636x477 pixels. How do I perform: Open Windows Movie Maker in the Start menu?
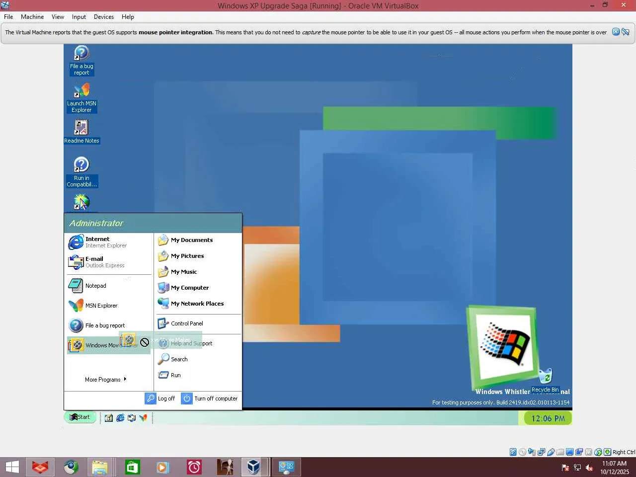(108, 345)
